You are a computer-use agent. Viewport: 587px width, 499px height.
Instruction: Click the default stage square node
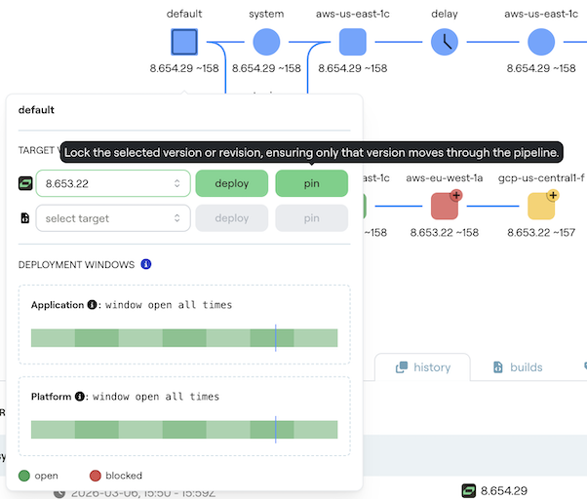pos(184,42)
